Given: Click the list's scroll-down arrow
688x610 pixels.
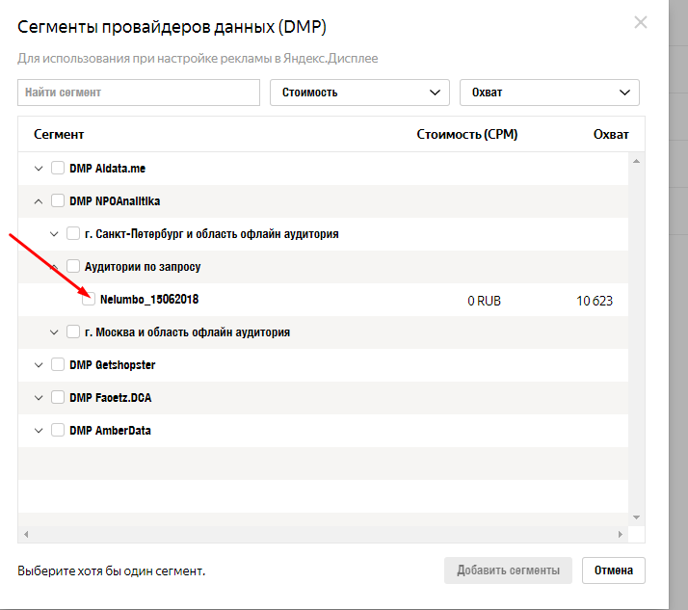Looking at the screenshot, I should [x=636, y=517].
